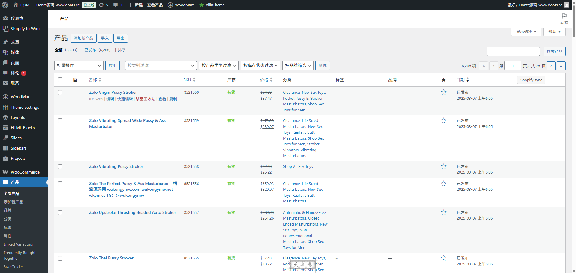Open the comments bubble in admin bar
The width and height of the screenshot is (576, 273).
pos(116,5)
